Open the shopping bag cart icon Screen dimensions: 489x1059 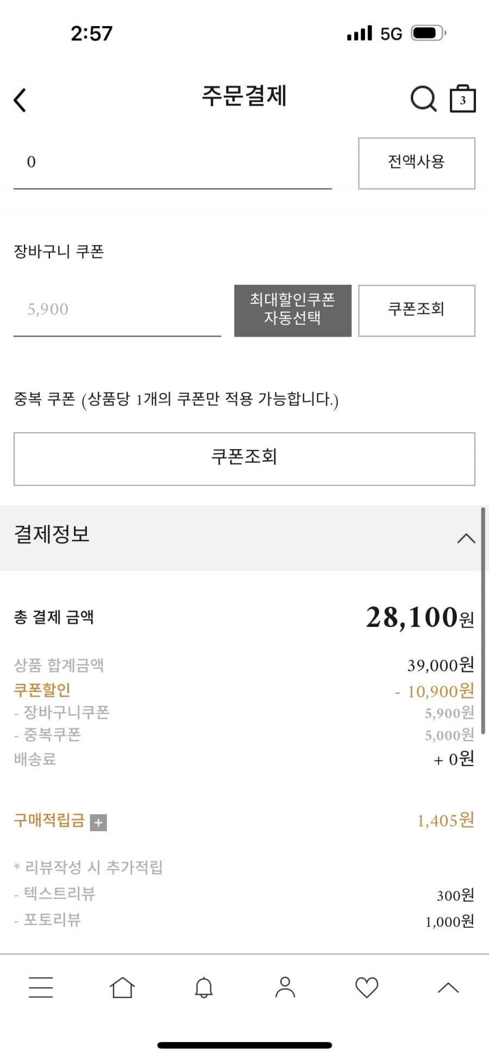click(462, 99)
